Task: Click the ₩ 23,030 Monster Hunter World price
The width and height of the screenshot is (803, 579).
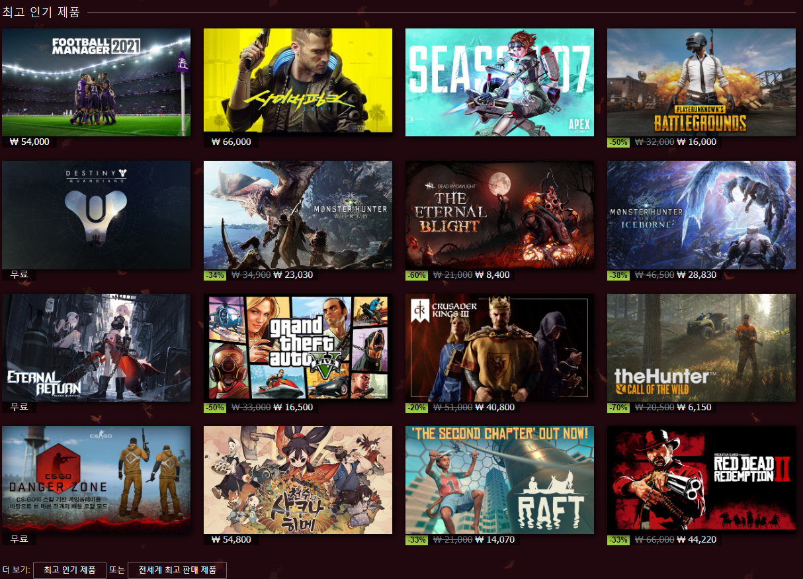Action: click(x=293, y=275)
